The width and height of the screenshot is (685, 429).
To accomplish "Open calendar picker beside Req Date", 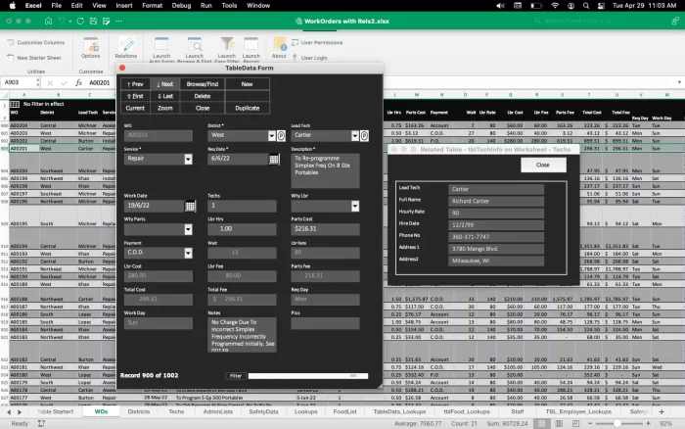I will click(274, 159).
